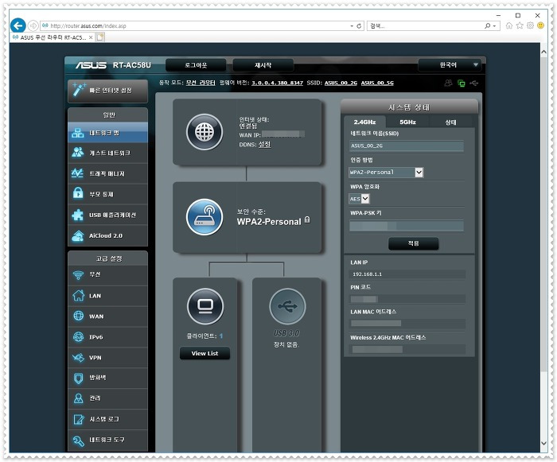Open the Quick Internet Setup wand icon
Image resolution: width=557 pixels, height=462 pixels.
(x=79, y=90)
